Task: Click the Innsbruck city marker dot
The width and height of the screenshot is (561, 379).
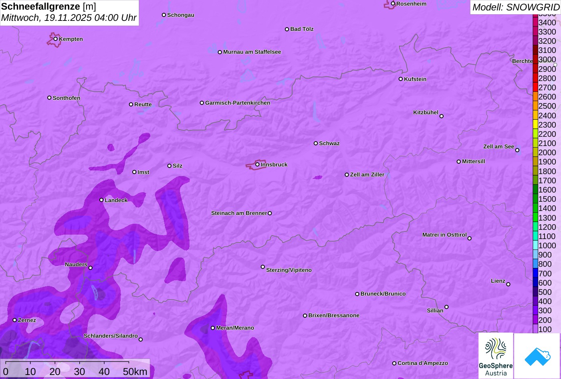Action: tap(257, 164)
